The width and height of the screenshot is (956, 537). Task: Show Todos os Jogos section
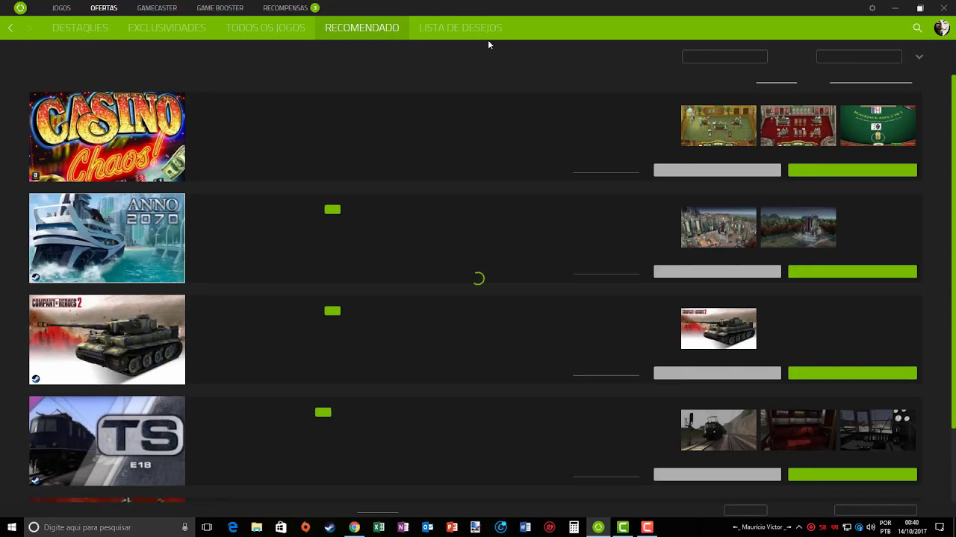click(x=265, y=28)
